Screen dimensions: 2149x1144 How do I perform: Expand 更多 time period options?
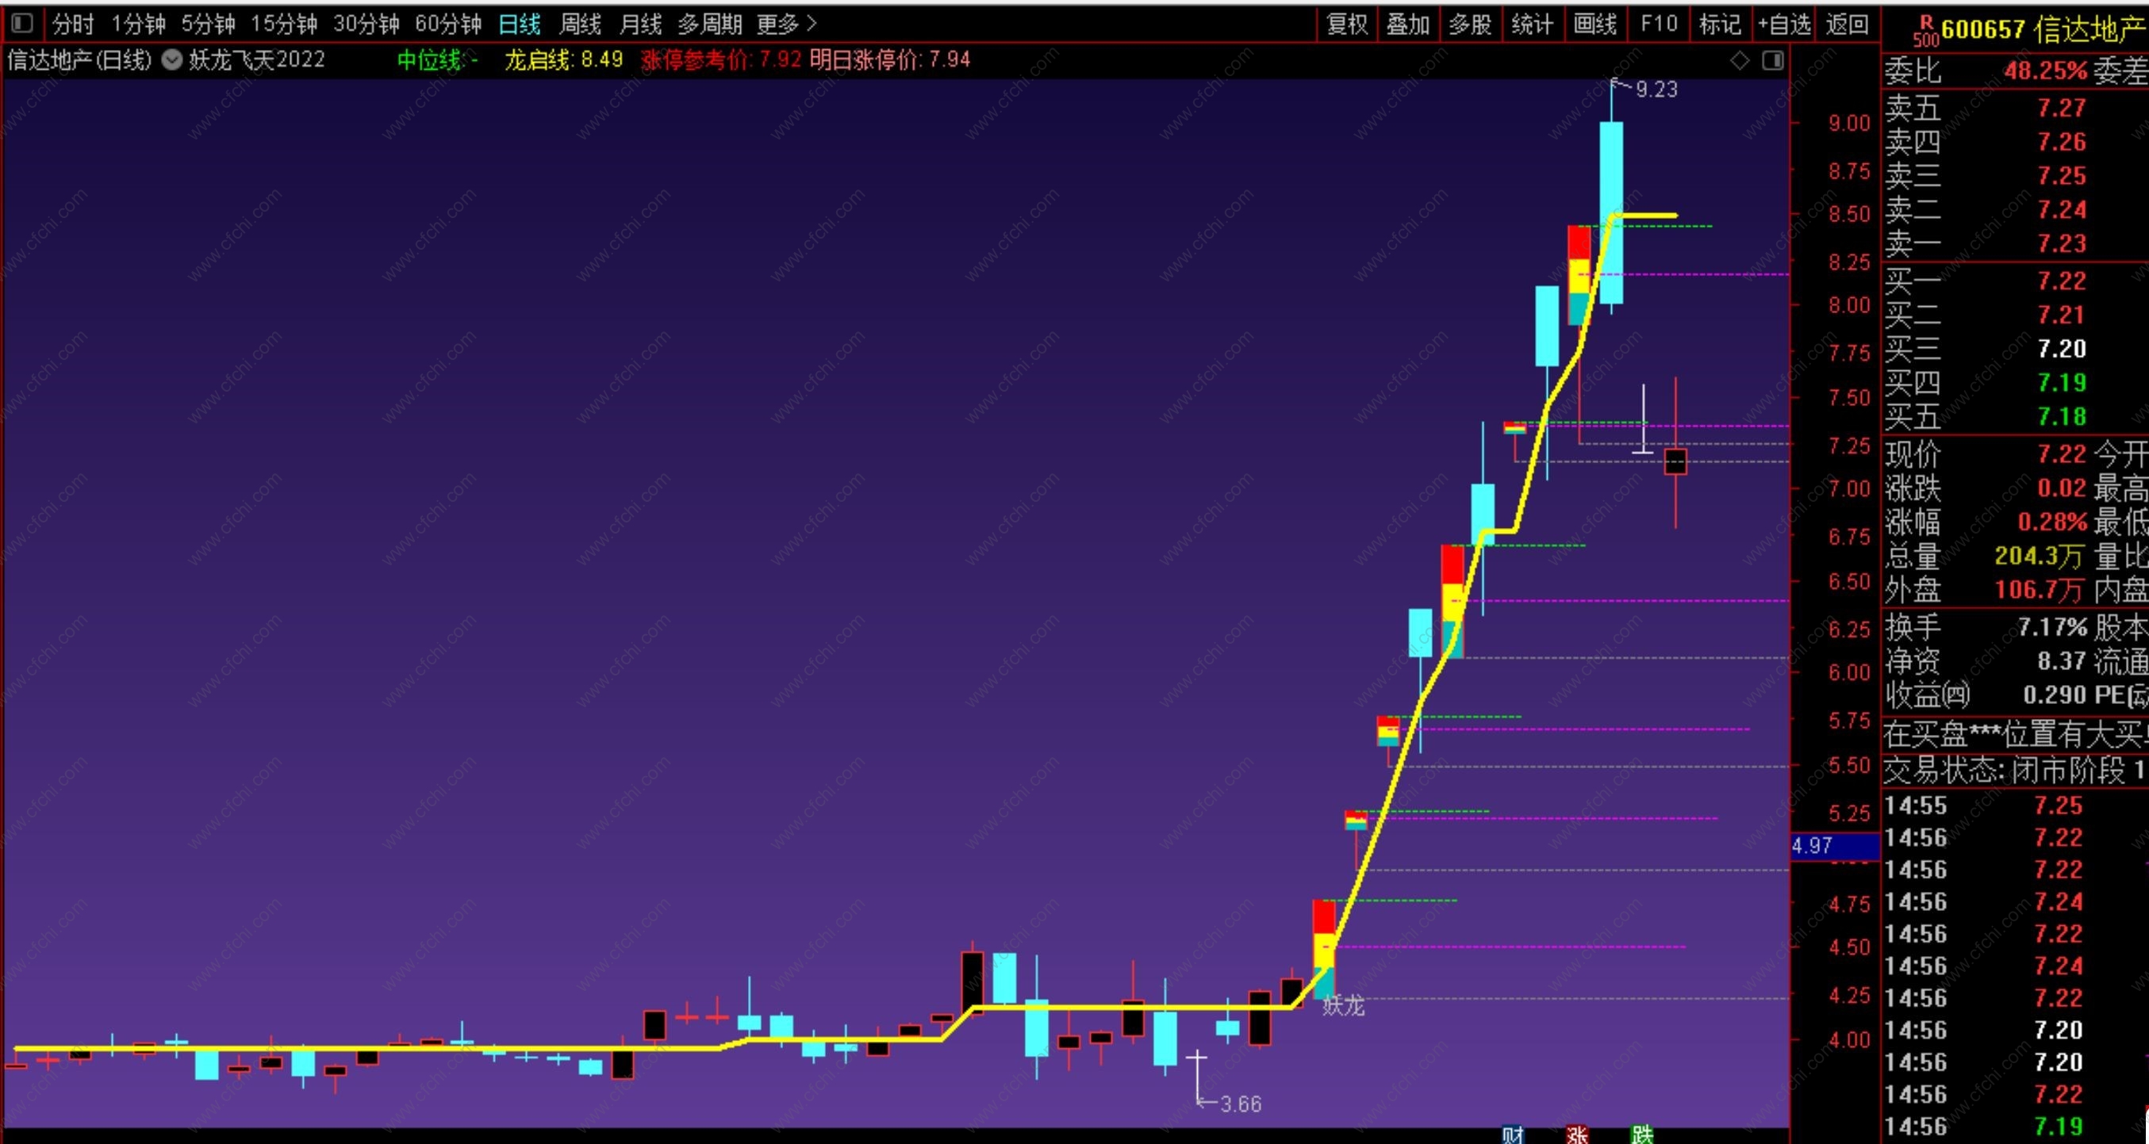[x=786, y=23]
